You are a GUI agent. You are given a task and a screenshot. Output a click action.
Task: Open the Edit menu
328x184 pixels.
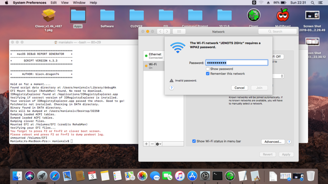(53, 3)
